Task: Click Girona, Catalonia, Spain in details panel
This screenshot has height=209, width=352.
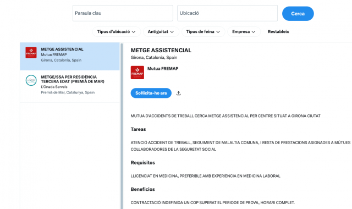Action: coord(154,57)
